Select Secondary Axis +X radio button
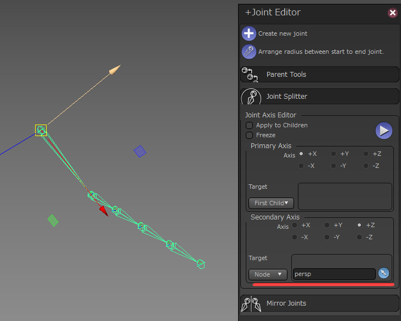Screen dimensions: 401x321 coord(295,225)
